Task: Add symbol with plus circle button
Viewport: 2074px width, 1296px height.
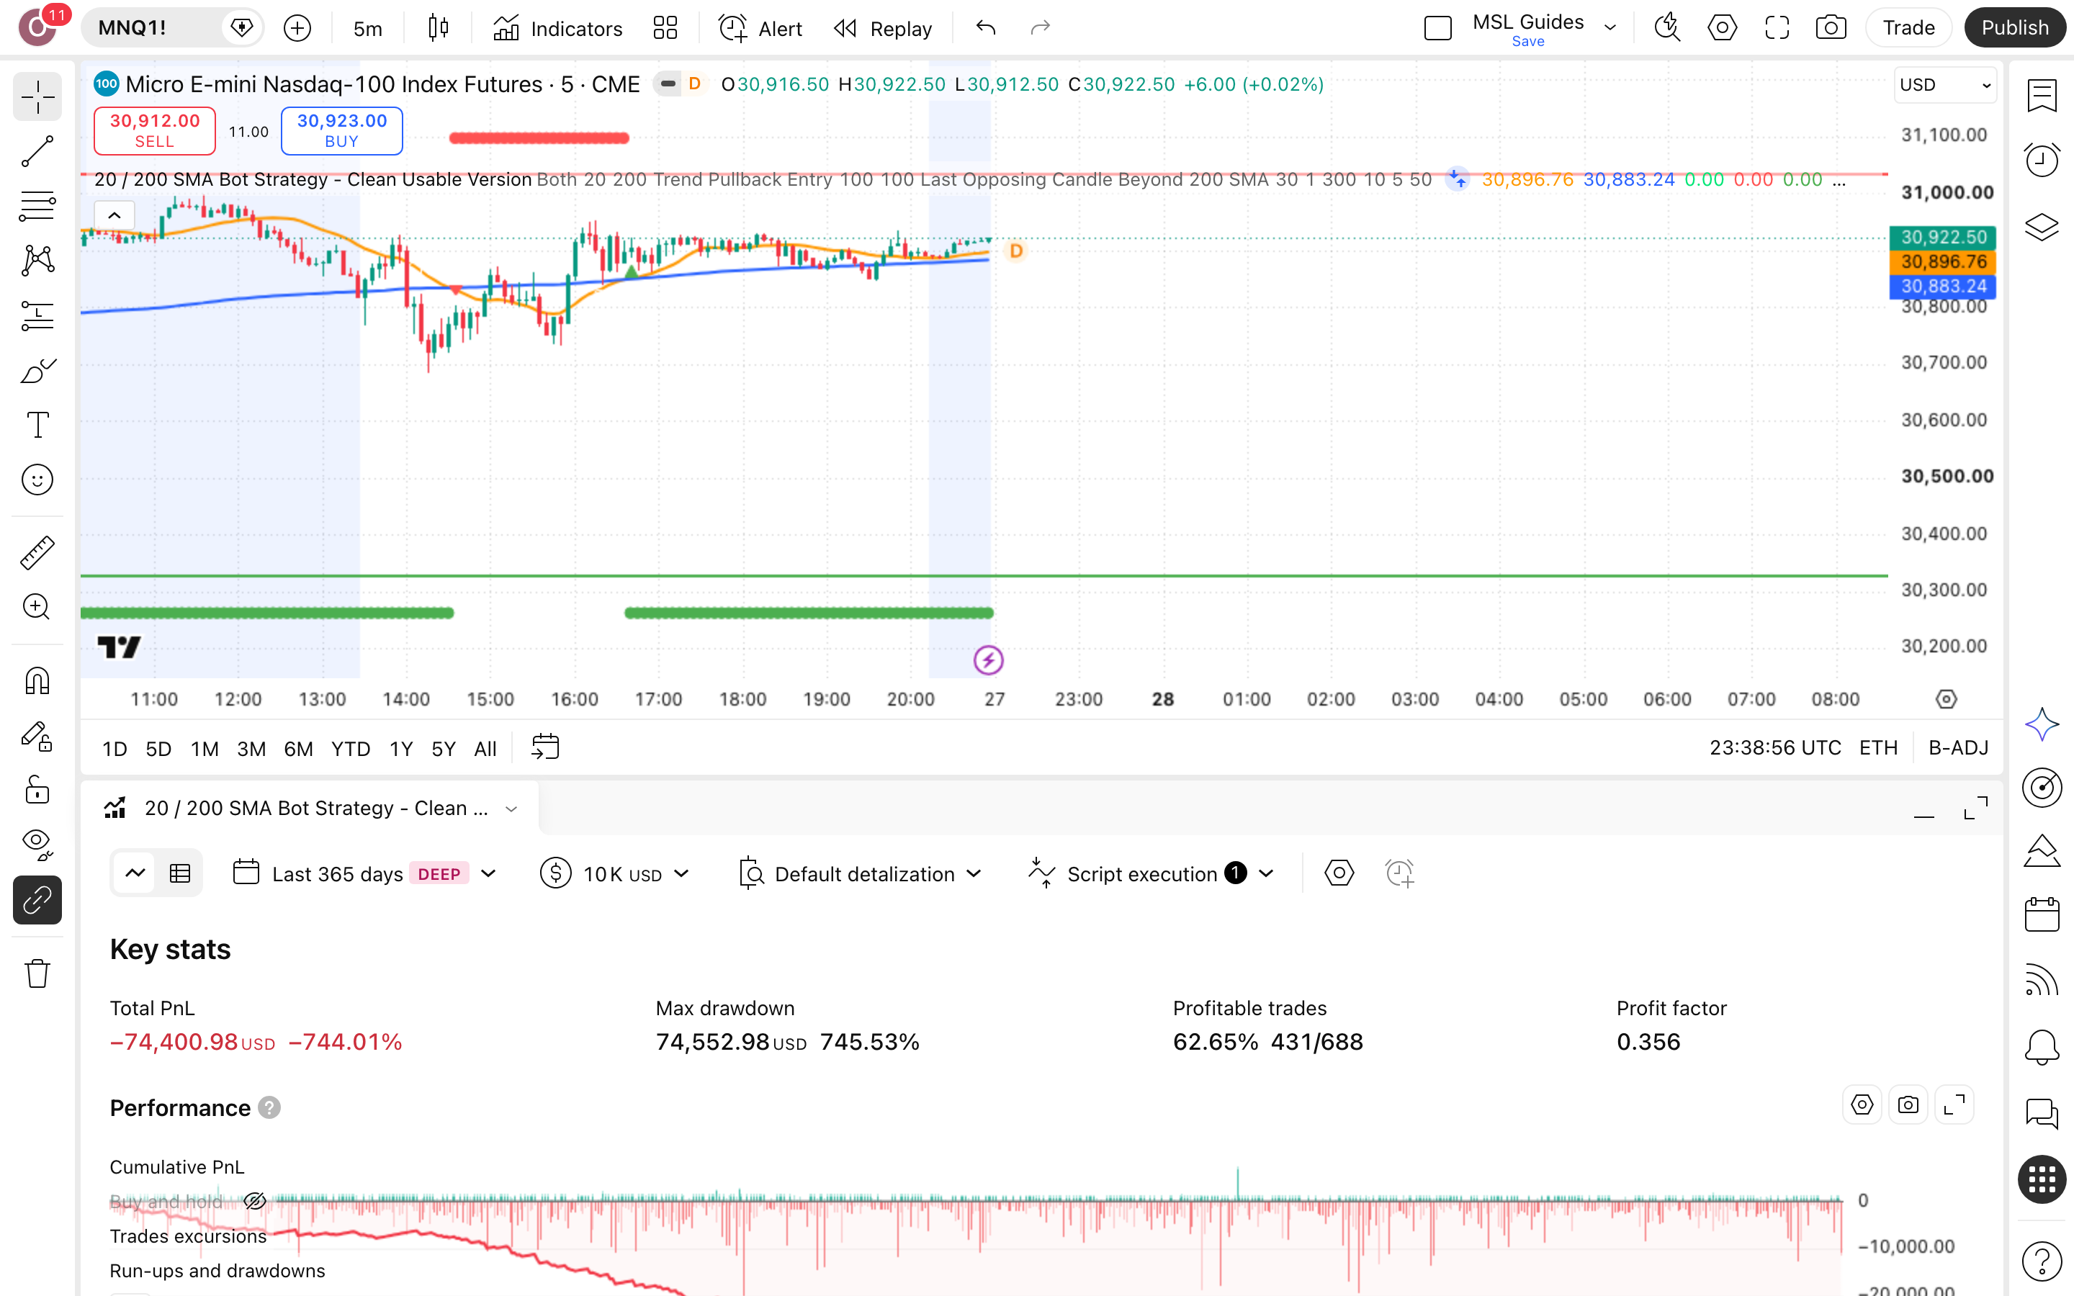Action: pyautogui.click(x=297, y=28)
